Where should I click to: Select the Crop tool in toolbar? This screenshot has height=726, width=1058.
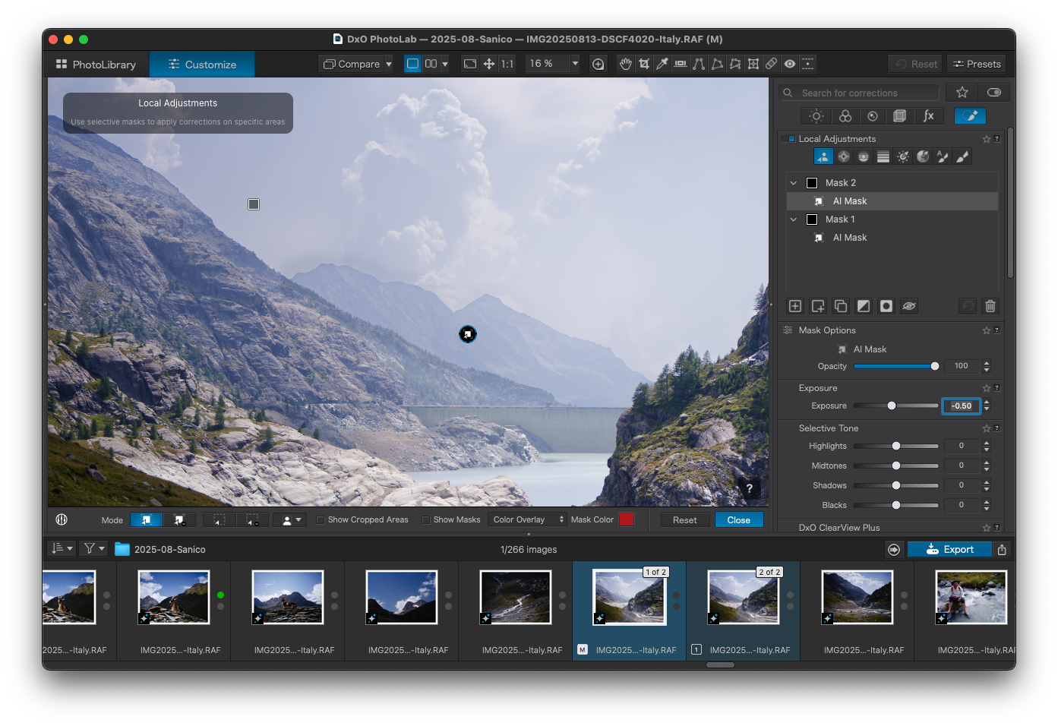tap(644, 64)
